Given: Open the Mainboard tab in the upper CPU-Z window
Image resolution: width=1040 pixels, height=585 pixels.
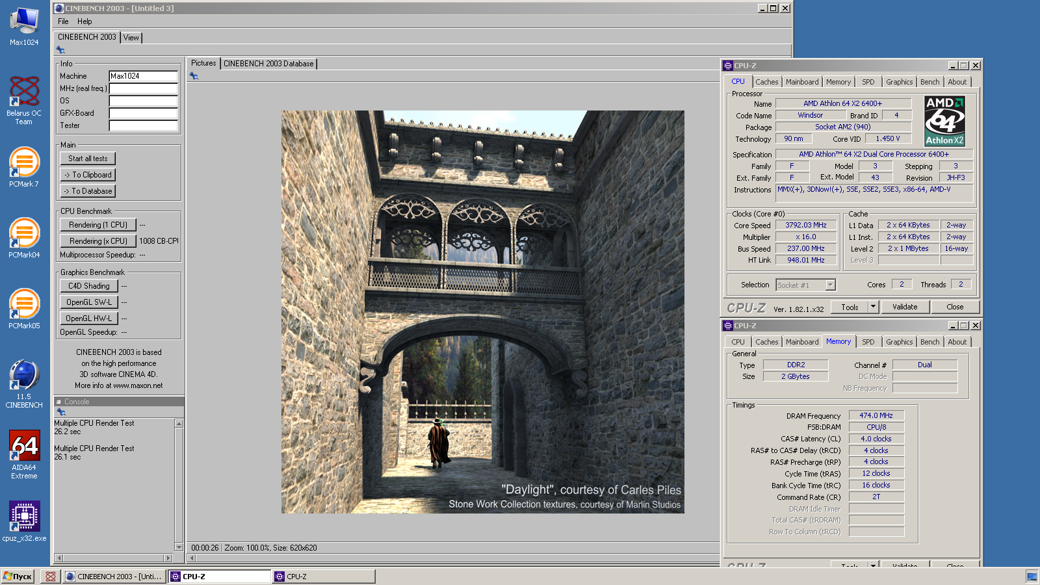Looking at the screenshot, I should click(802, 82).
